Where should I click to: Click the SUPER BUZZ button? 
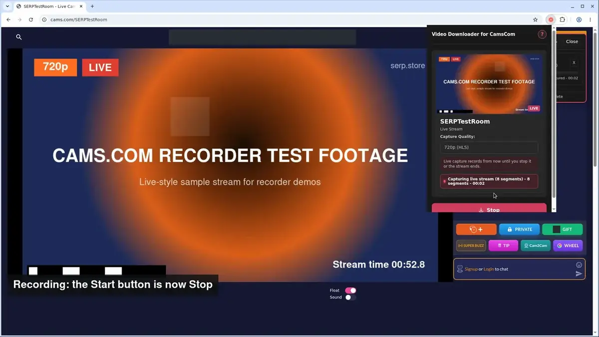pos(471,246)
